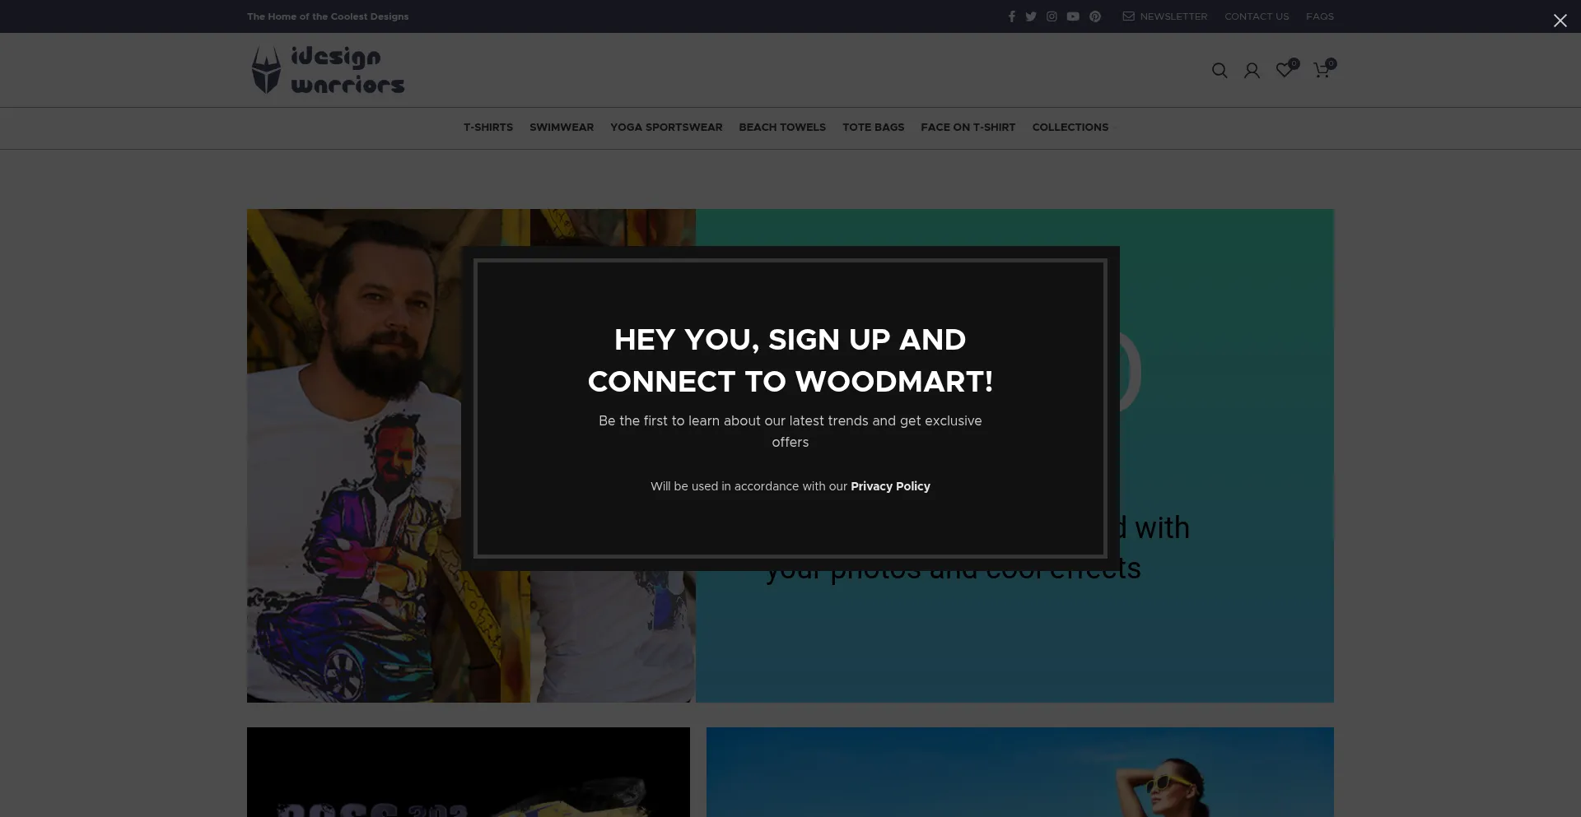1581x817 pixels.
Task: Close the sign-up popup with X
Action: (x=1560, y=21)
